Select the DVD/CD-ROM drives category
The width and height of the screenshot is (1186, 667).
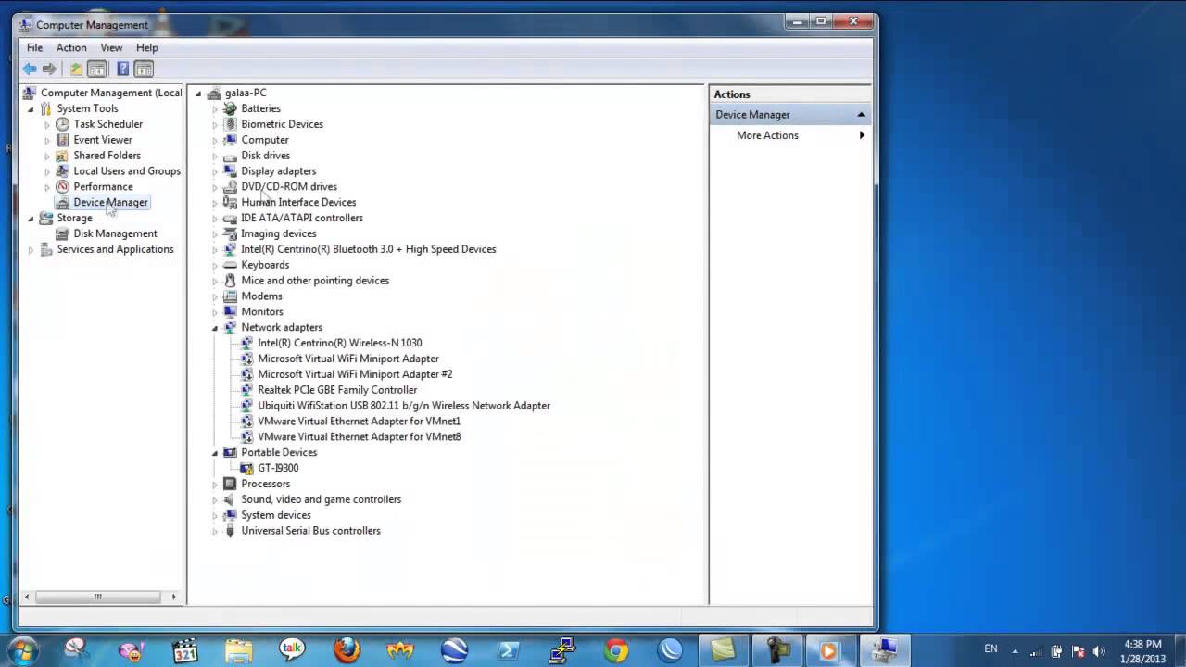[289, 187]
